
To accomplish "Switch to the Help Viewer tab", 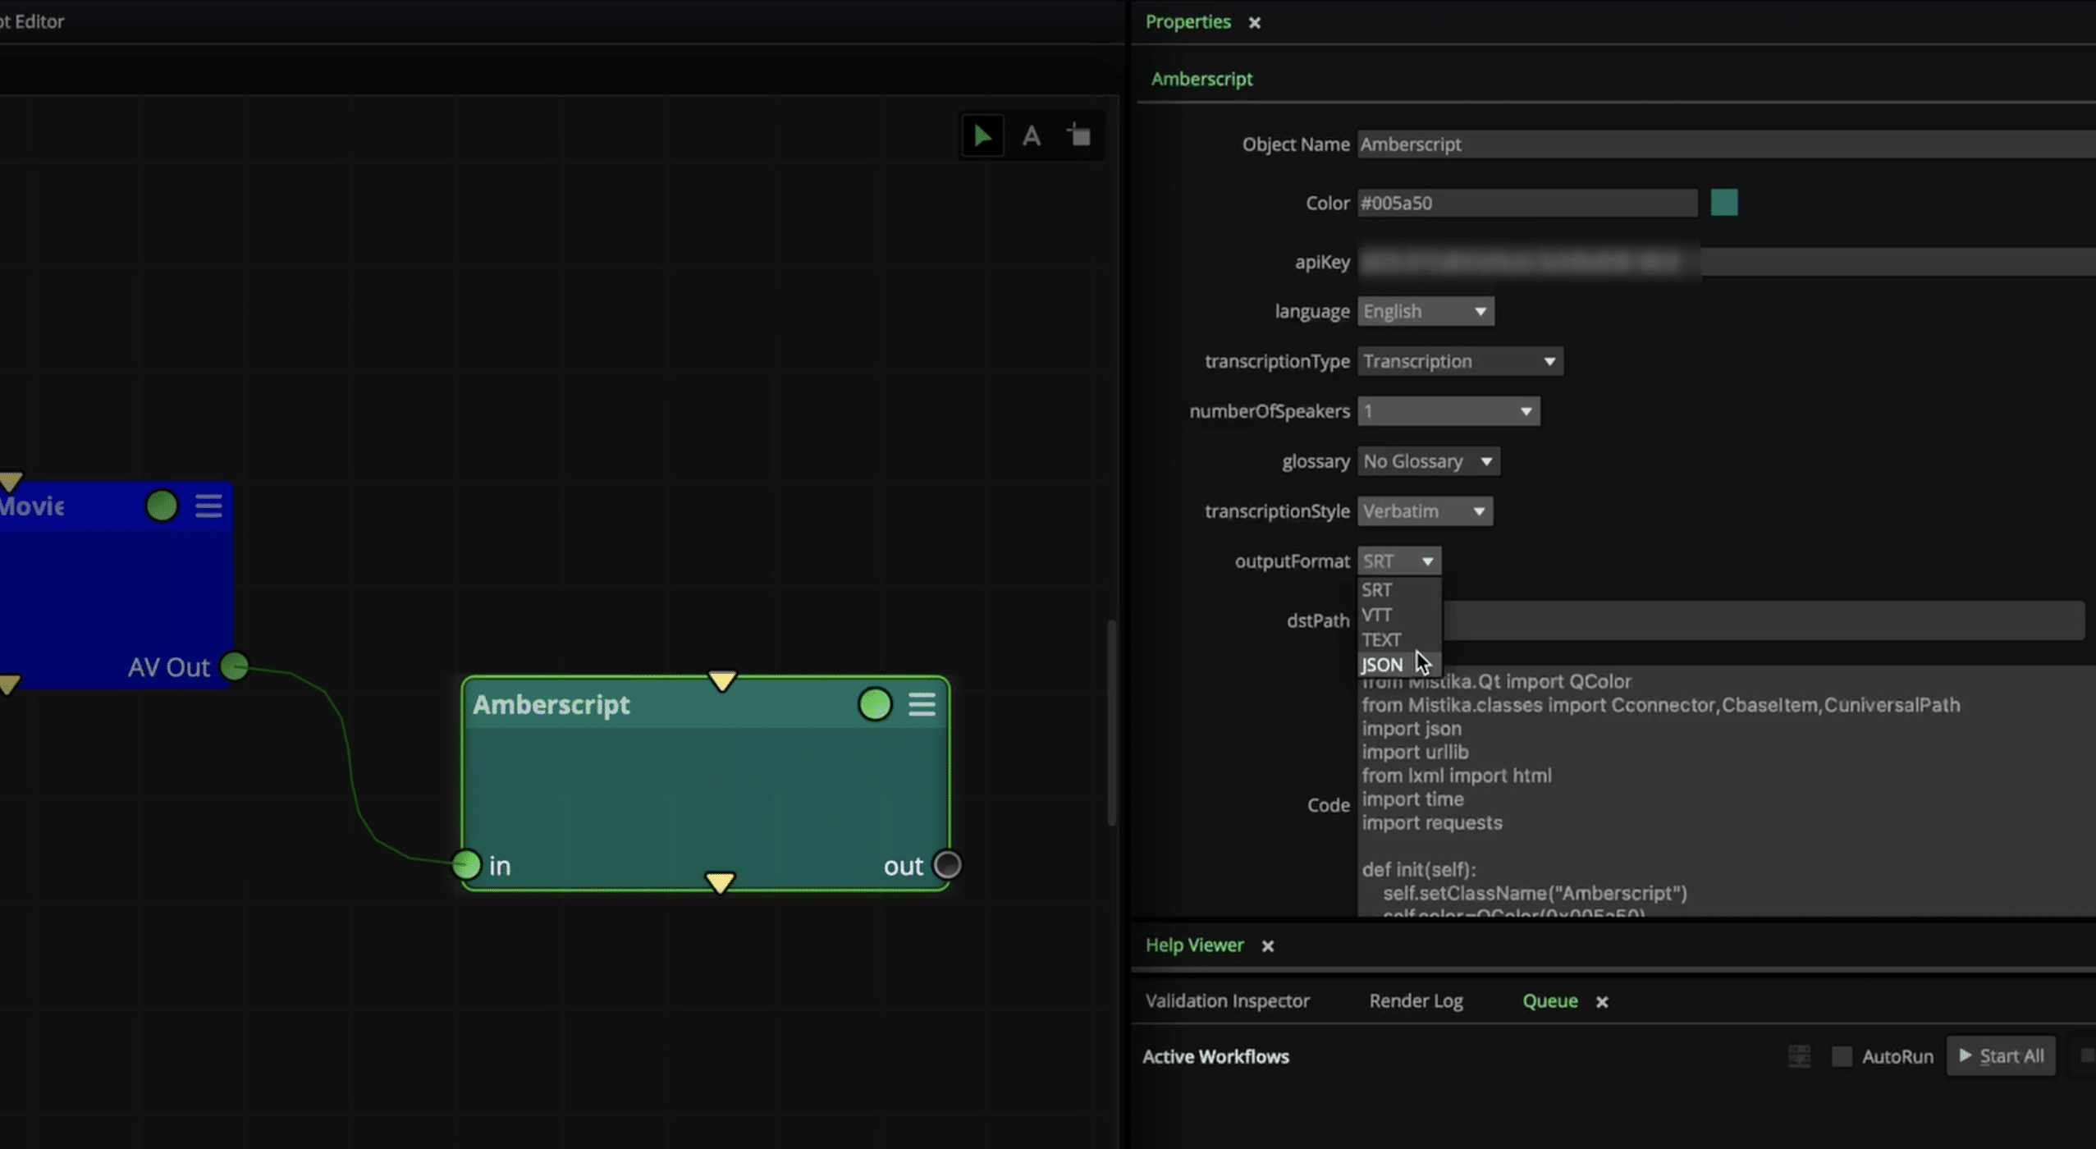I will click(x=1194, y=945).
